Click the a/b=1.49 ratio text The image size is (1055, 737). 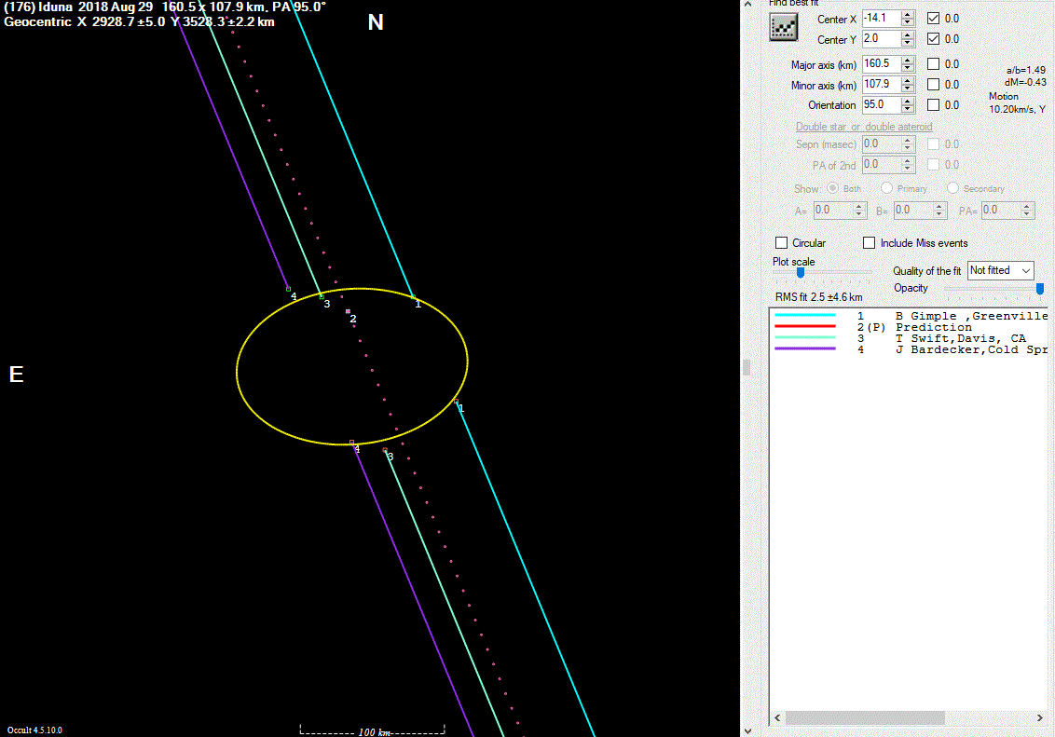1026,70
